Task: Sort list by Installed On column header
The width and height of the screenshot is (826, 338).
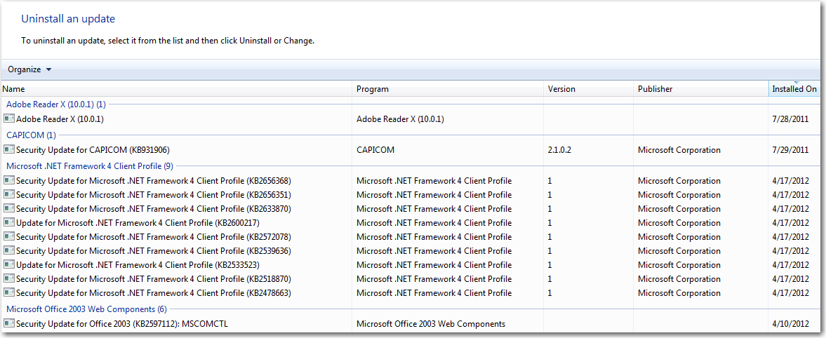Action: (x=794, y=89)
